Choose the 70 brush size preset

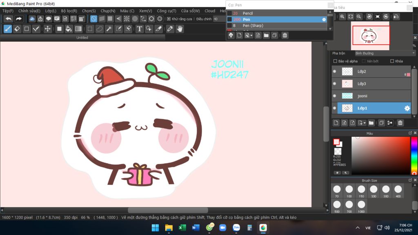click(x=337, y=191)
